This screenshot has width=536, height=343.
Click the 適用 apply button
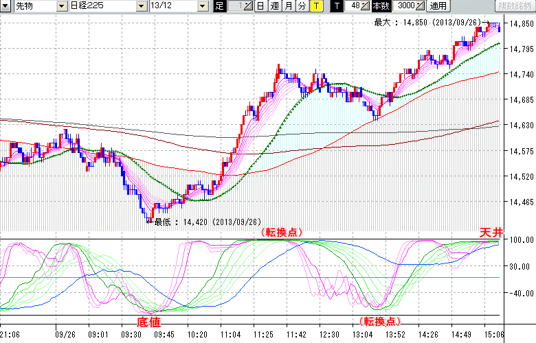click(x=438, y=6)
